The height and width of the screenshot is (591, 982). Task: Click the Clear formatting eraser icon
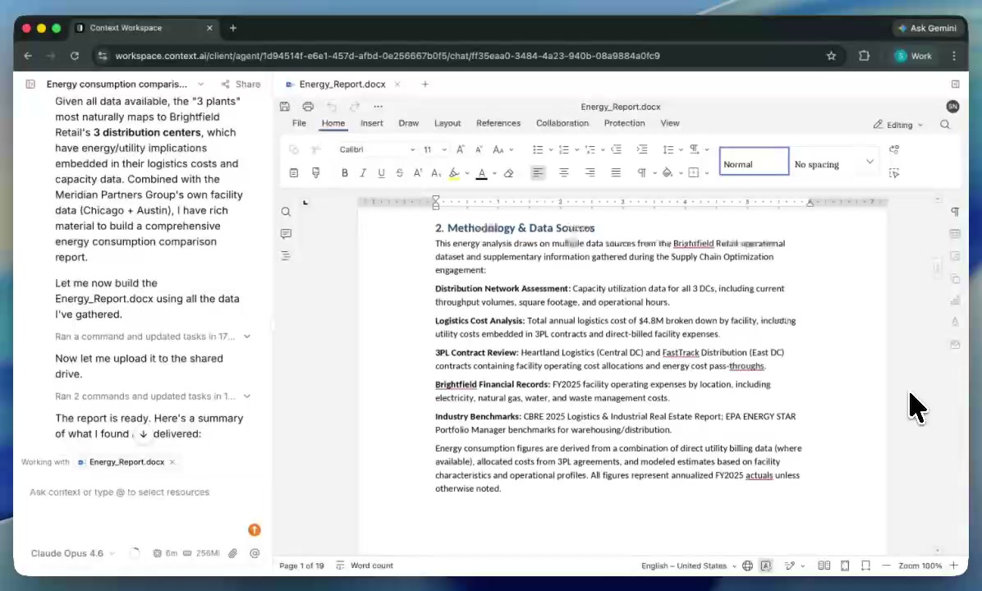[x=508, y=173]
